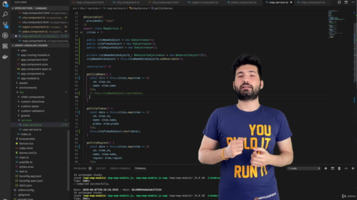357x200 pixels.
Task: Click the open changes icon in editor title
Action: (x=339, y=2)
